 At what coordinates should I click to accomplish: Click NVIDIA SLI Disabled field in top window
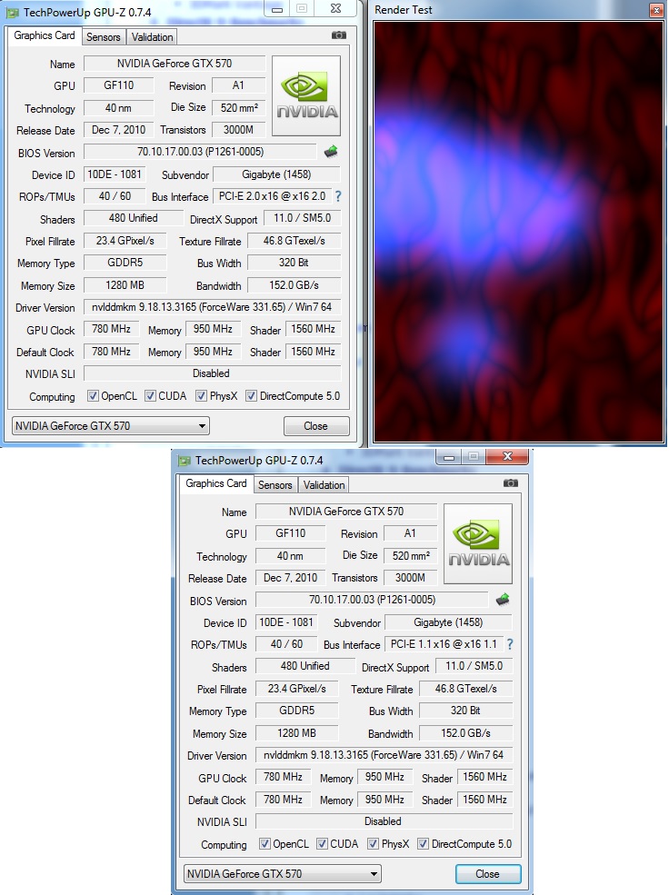213,373
